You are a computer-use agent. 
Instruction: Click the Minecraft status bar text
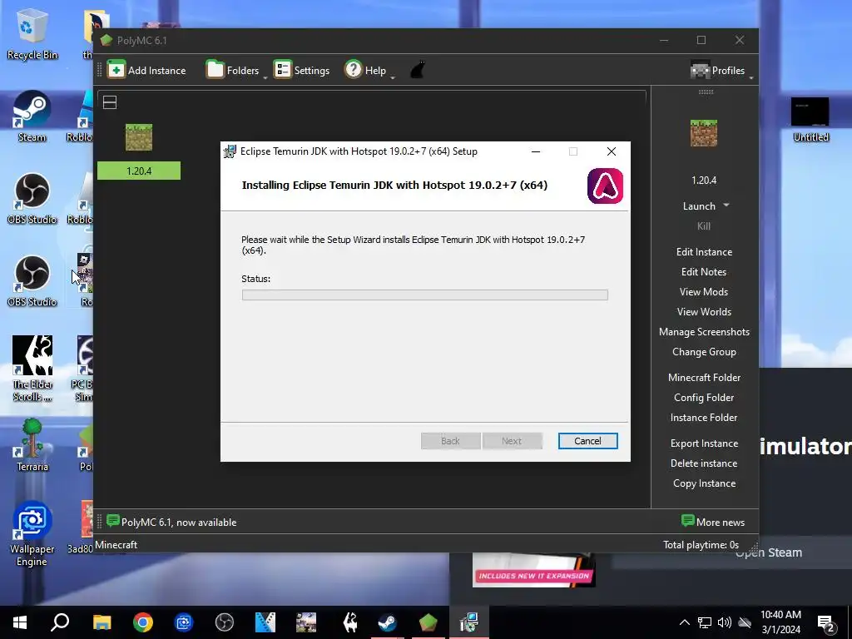click(x=116, y=544)
